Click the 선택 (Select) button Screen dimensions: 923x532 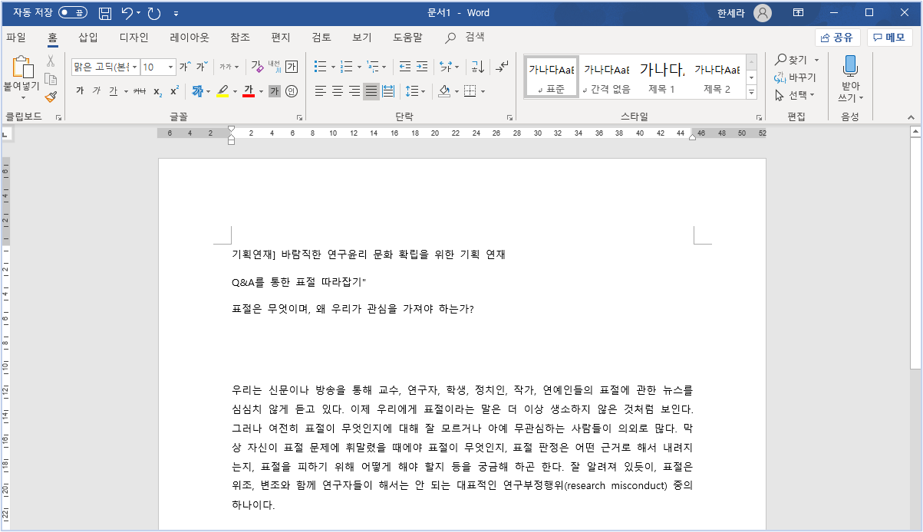794,96
